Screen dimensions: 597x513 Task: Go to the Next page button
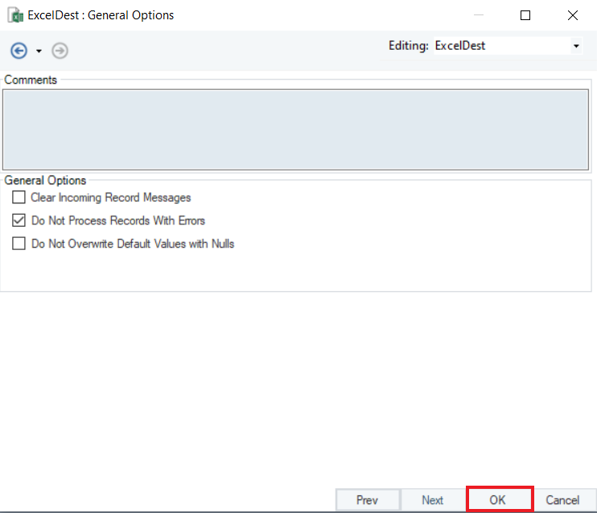tap(432, 500)
